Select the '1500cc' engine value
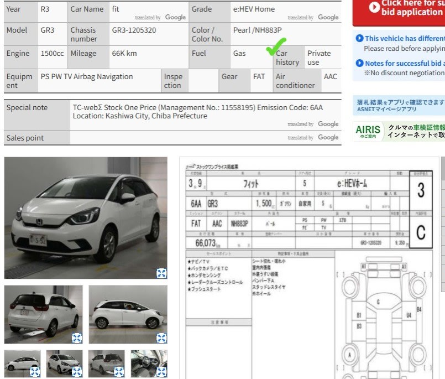The width and height of the screenshot is (445, 379). 52,54
